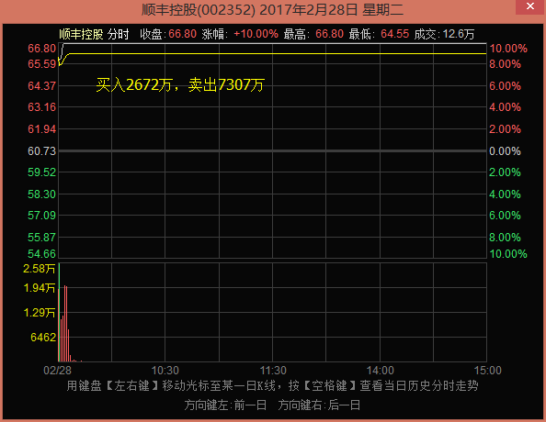Click the green 10.00% lower limit label
546x422 pixels.
tap(508, 254)
